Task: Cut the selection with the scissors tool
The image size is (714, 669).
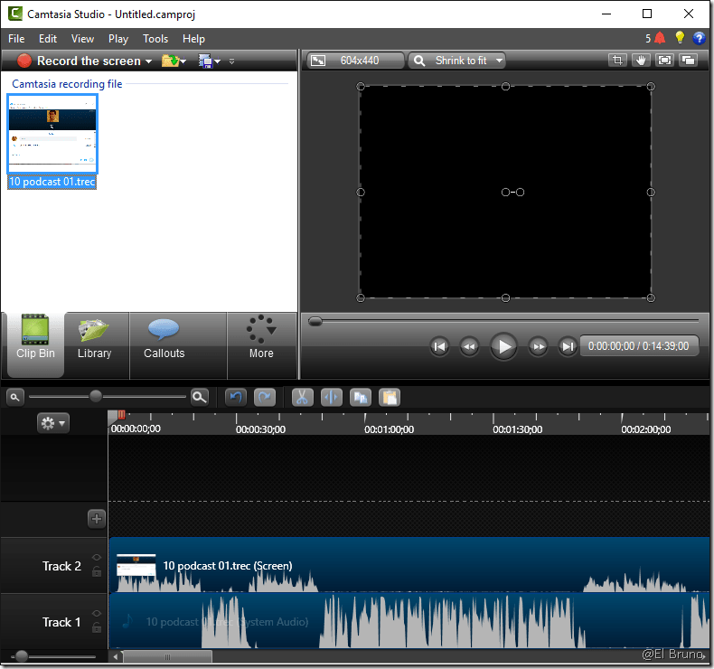Action: pyautogui.click(x=302, y=397)
